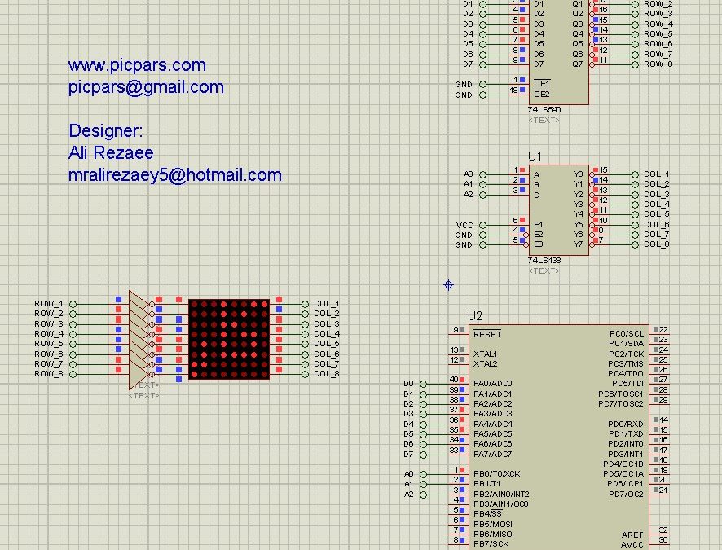This screenshot has width=722, height=550.
Task: Click the VCC terminal feeding pin E1
Action: pos(482,225)
